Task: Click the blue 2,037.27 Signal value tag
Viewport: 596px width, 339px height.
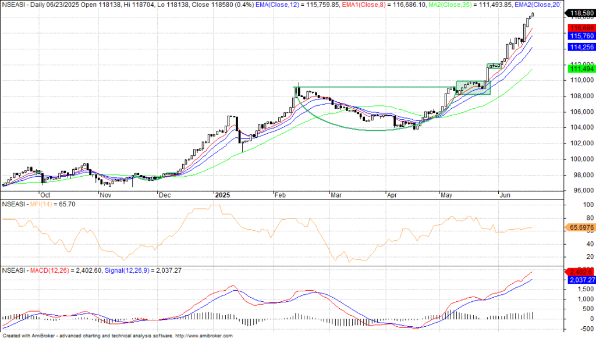Action: tap(580, 280)
